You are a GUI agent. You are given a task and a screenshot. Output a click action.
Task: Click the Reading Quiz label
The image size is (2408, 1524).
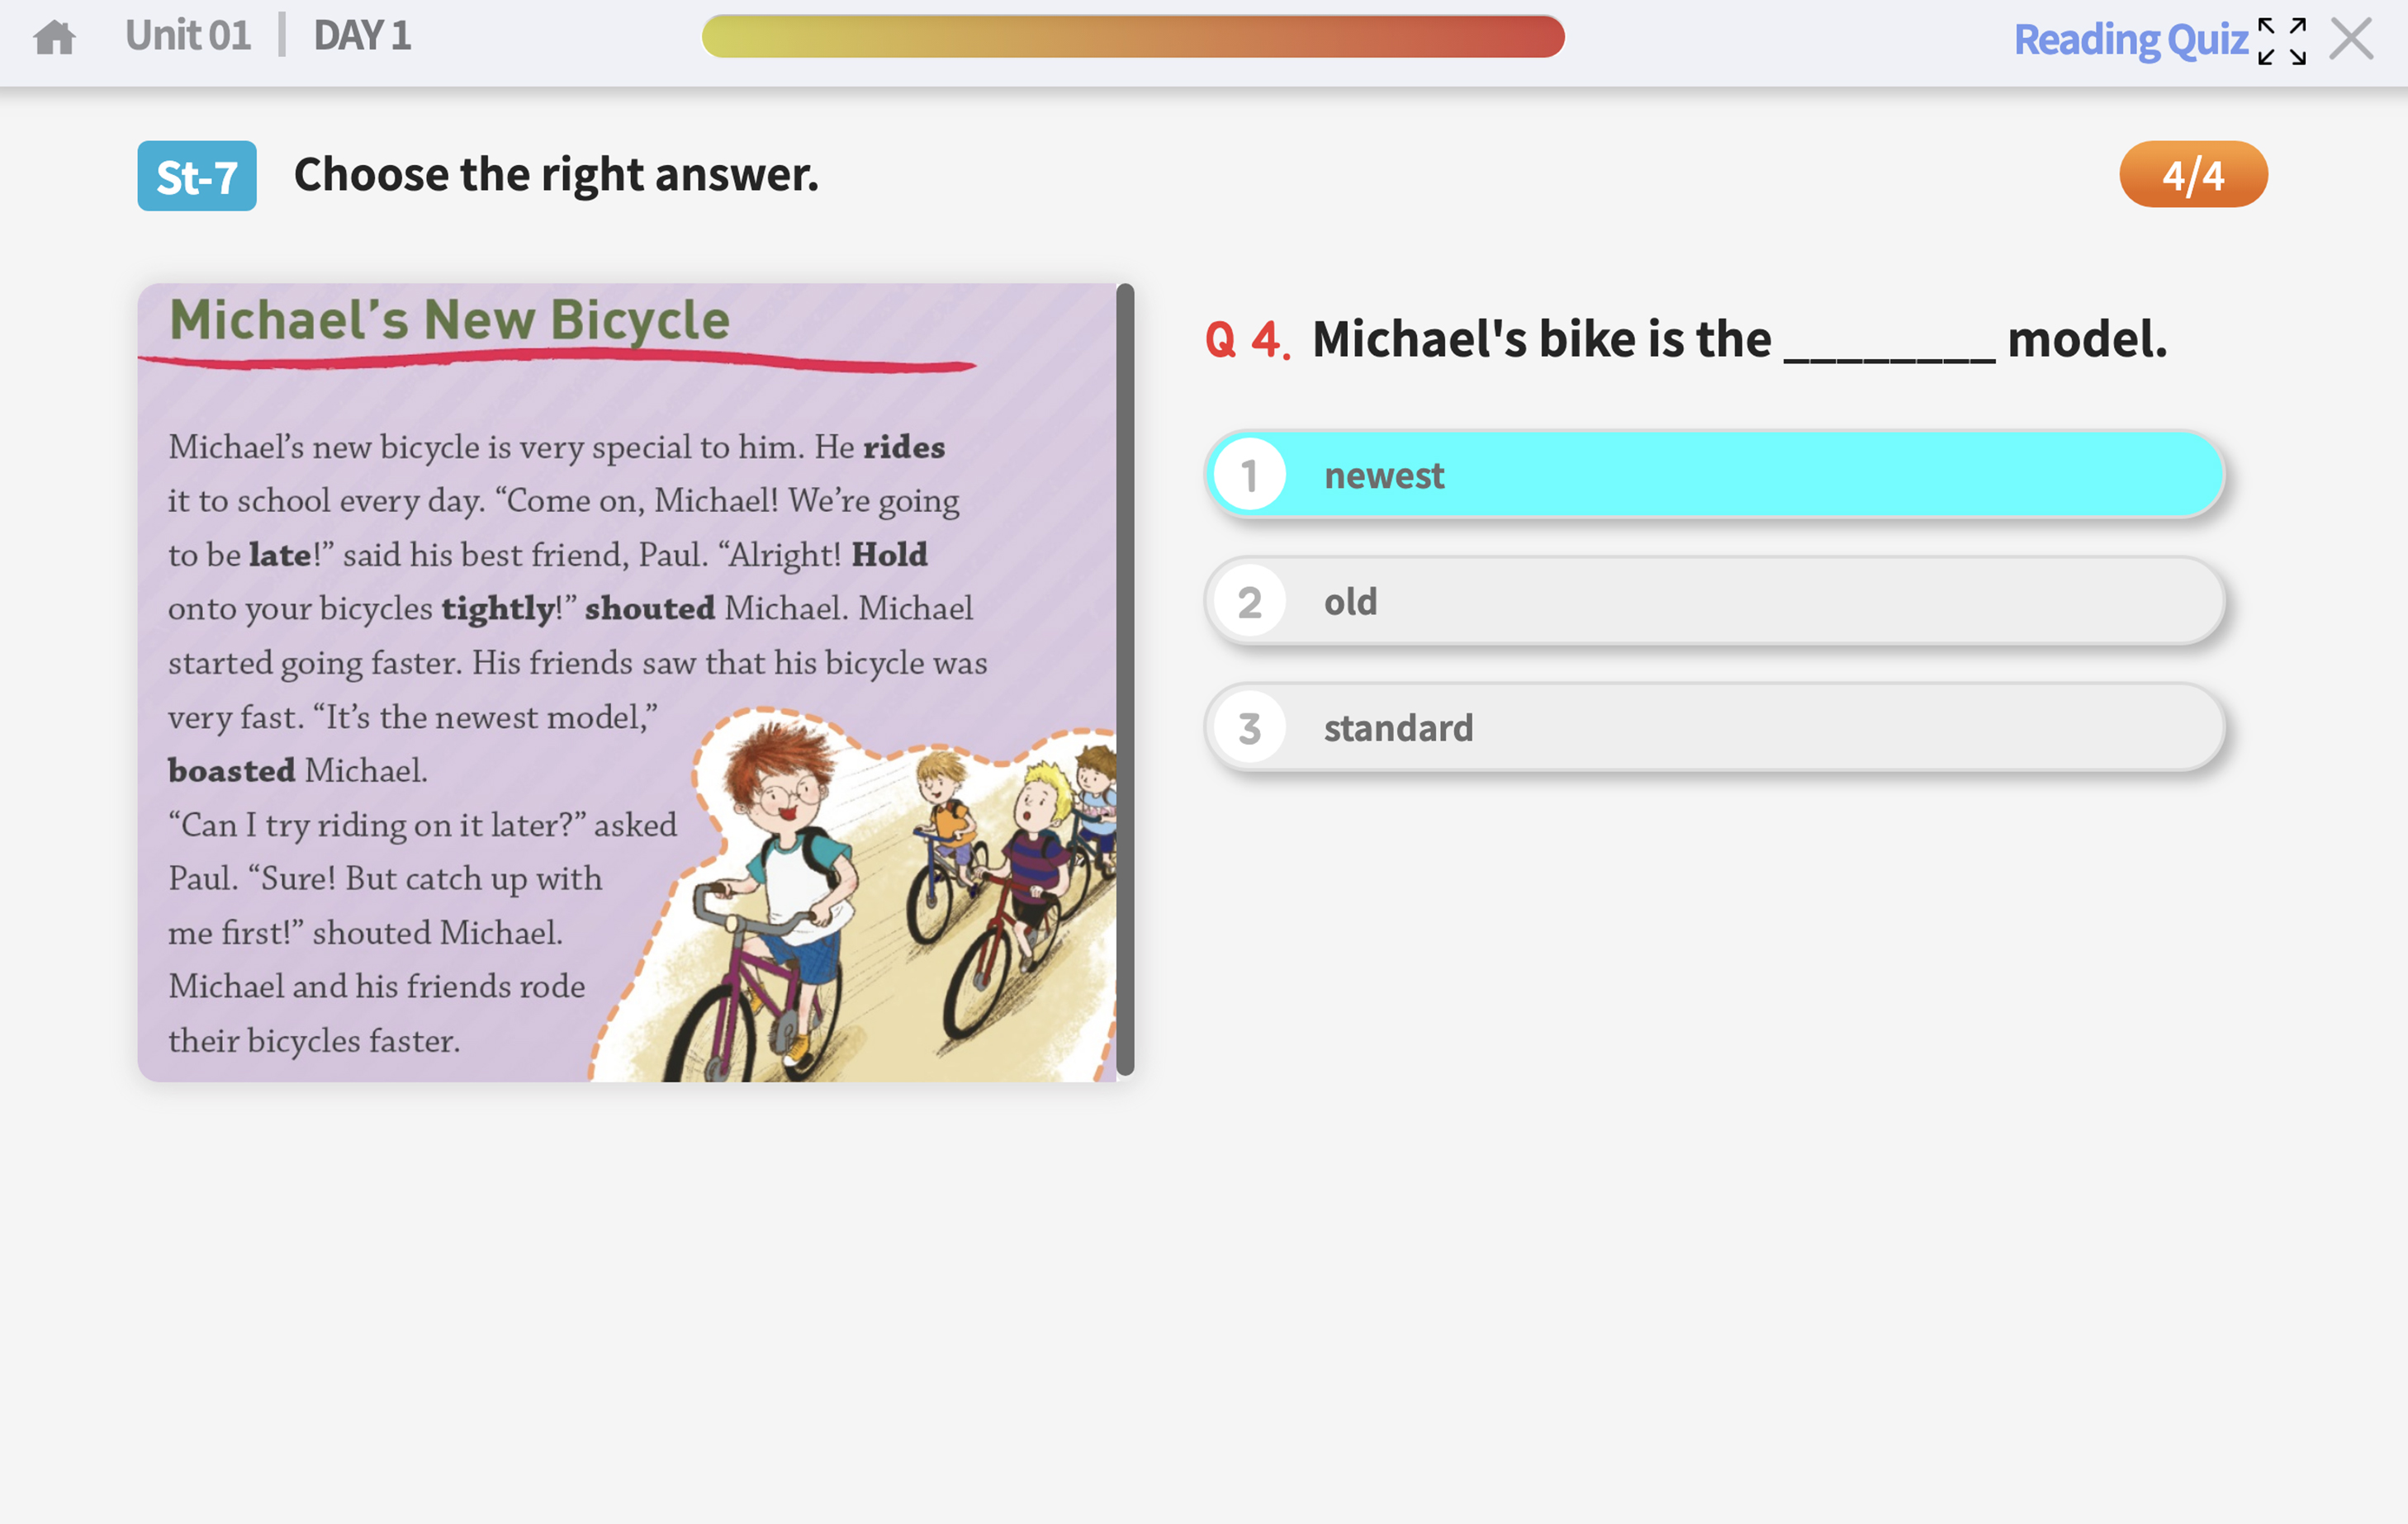(x=2129, y=40)
